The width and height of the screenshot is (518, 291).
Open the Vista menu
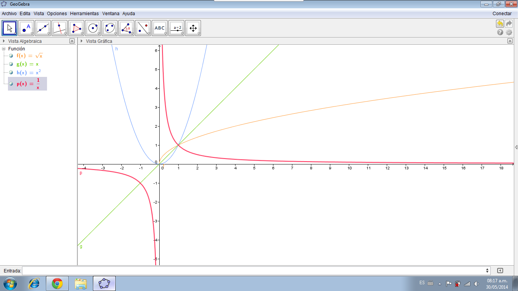[x=39, y=13]
